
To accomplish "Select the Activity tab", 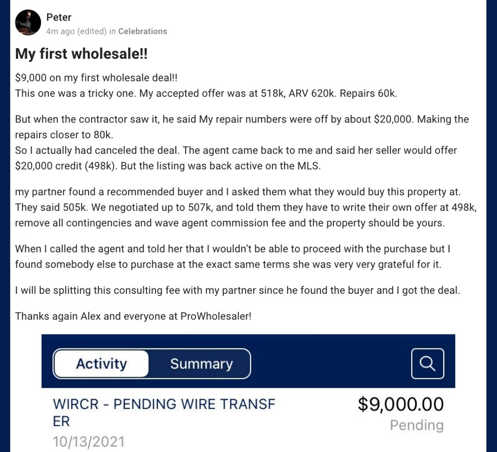I will click(x=101, y=364).
